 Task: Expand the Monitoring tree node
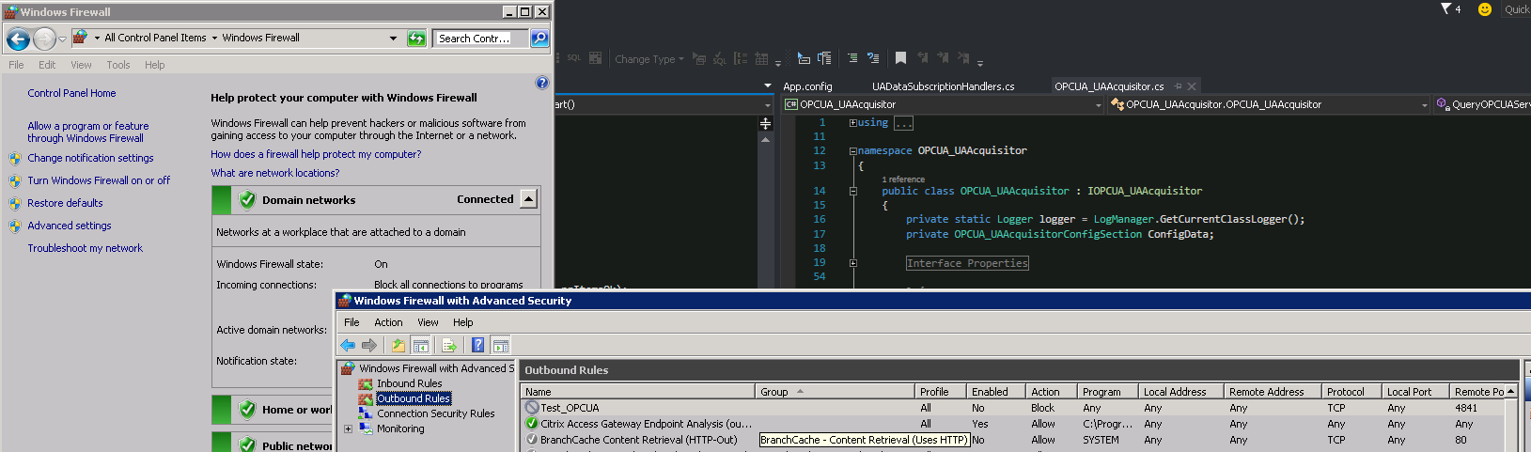tap(348, 429)
